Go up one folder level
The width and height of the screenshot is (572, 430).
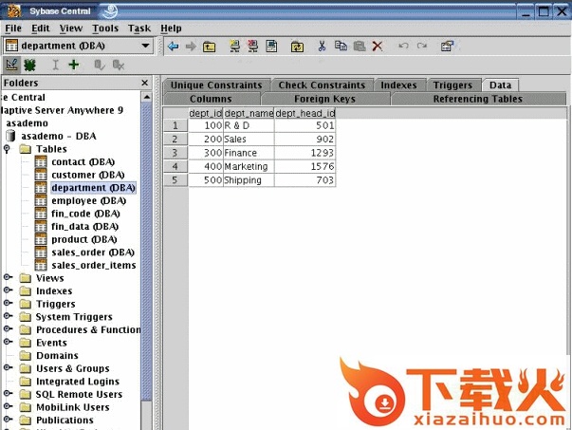[x=209, y=47]
